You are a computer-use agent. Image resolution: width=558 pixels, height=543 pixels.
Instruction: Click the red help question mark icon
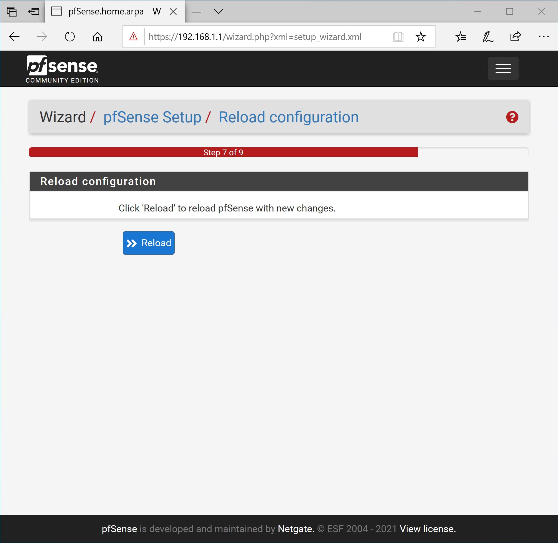click(x=512, y=117)
